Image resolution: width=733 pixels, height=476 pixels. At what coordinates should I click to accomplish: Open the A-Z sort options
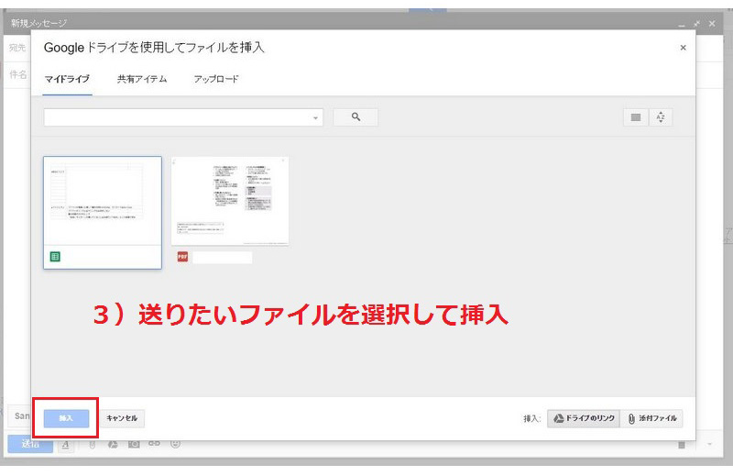coord(661,117)
